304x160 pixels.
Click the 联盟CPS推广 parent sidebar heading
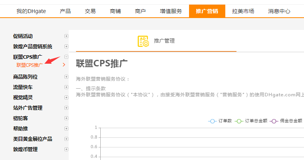(27, 57)
